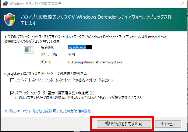
Task: Click the path C:¥xampp¥mysql¥bin¥mysqld.exe
Action: coord(95,62)
